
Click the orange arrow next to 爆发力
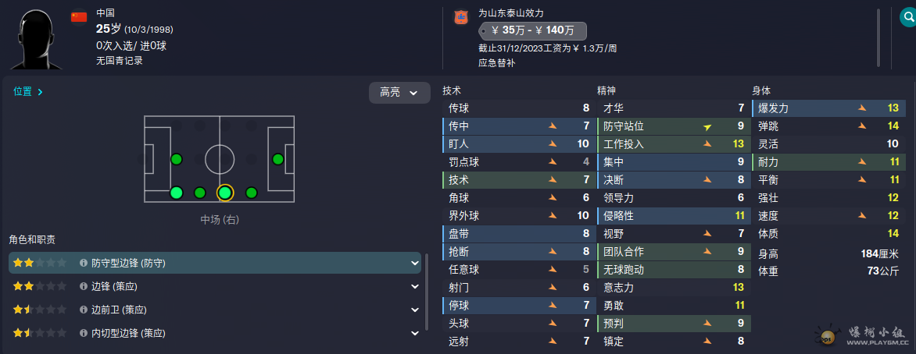point(863,108)
